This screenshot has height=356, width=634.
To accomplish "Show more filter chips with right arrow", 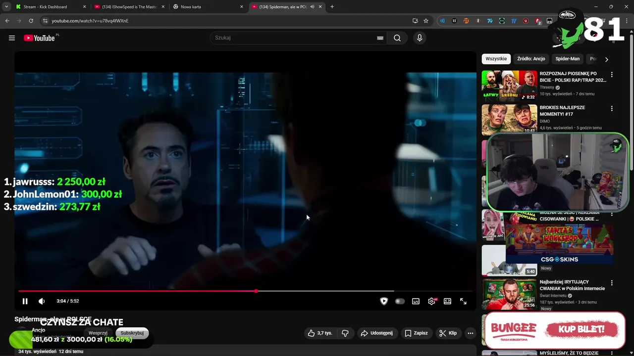I will click(x=606, y=59).
